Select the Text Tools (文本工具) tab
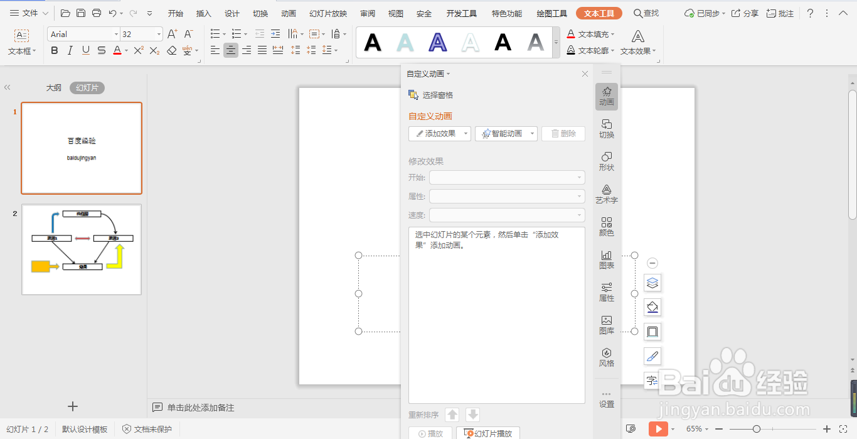This screenshot has width=857, height=439. 599,13
